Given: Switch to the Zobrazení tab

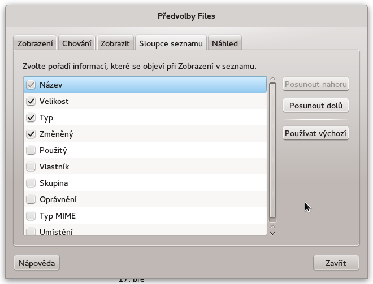Looking at the screenshot, I should click(35, 43).
